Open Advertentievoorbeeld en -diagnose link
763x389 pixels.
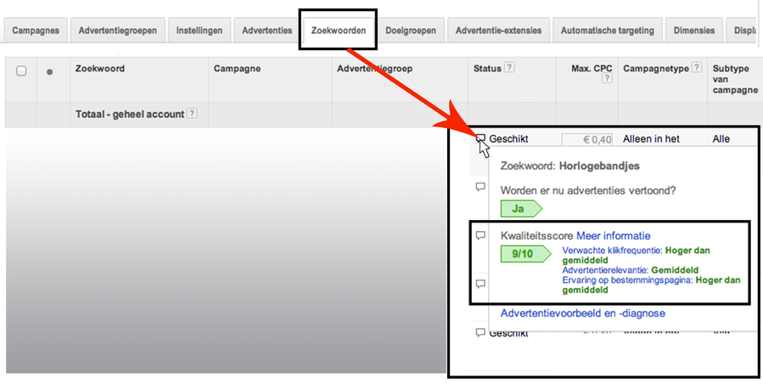coord(582,313)
